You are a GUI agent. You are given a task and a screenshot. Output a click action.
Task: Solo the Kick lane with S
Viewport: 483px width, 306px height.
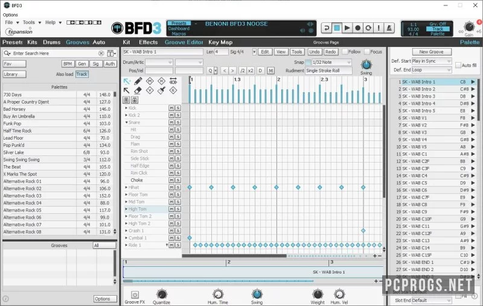tap(178, 108)
